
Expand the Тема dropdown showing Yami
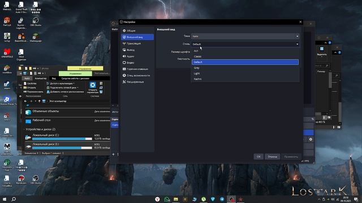pos(245,36)
